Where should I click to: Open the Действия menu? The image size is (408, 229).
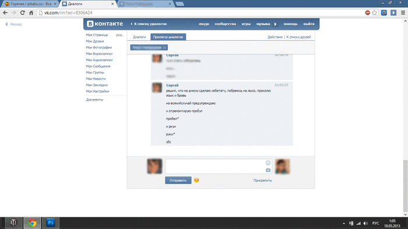coord(275,37)
